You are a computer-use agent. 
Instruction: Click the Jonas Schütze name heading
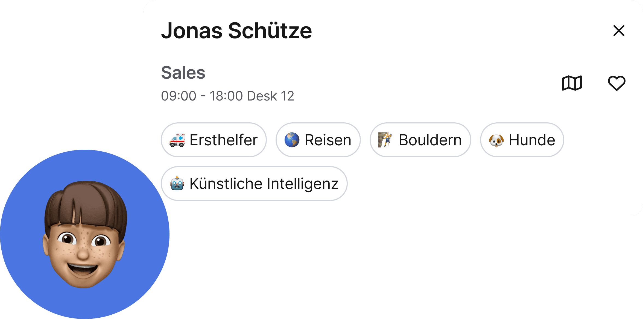click(x=236, y=31)
